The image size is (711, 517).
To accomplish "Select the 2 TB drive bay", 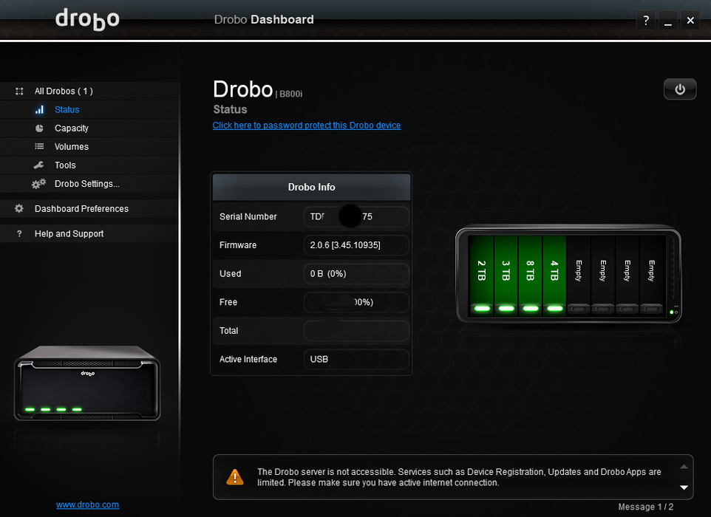I will pos(482,275).
